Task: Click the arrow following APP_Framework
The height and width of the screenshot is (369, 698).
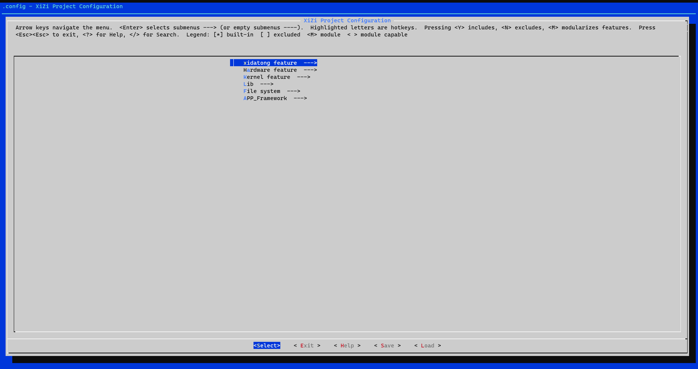Action: [300, 98]
